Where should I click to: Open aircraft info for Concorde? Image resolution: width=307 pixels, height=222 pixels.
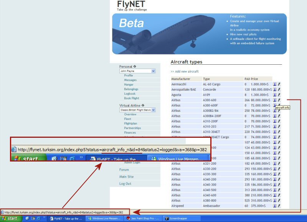coord(275,90)
